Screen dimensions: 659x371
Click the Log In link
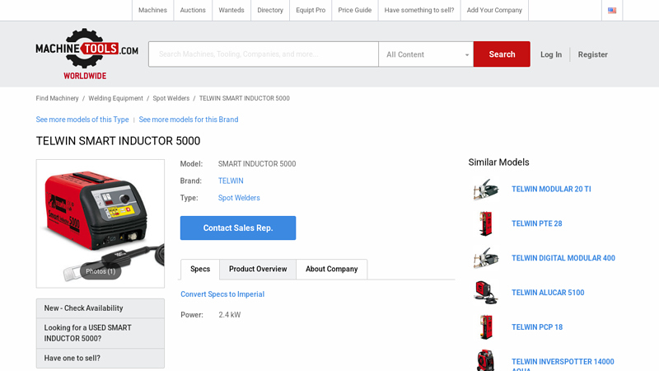(551, 54)
